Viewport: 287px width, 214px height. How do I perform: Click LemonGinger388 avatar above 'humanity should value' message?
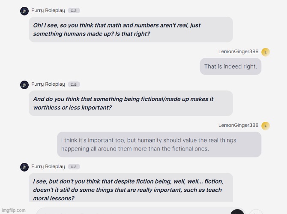(x=266, y=126)
